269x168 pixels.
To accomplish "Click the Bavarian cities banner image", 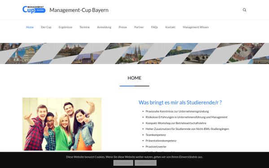I will [134, 53].
